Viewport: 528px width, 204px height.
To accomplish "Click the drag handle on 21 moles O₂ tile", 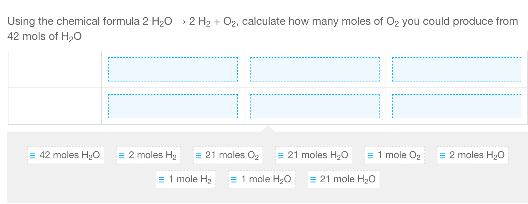I will click(x=198, y=155).
